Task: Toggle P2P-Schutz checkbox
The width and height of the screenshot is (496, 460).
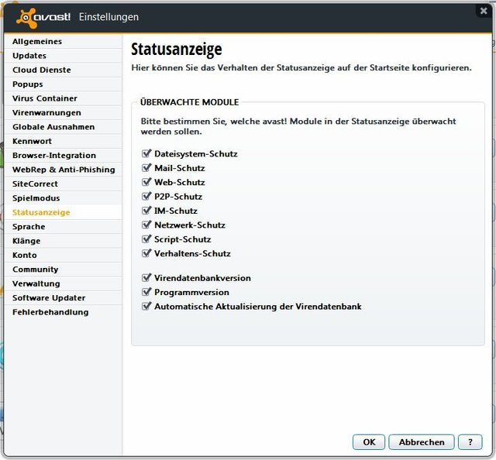Action: click(146, 197)
